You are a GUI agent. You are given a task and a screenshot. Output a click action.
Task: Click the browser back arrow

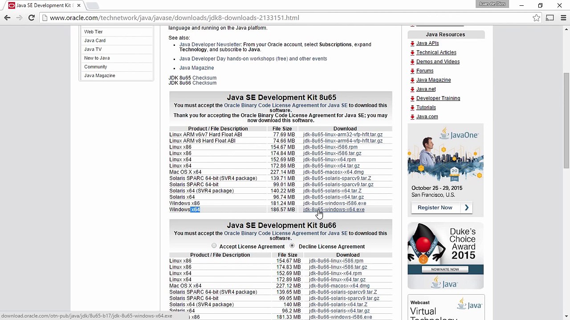[7, 18]
